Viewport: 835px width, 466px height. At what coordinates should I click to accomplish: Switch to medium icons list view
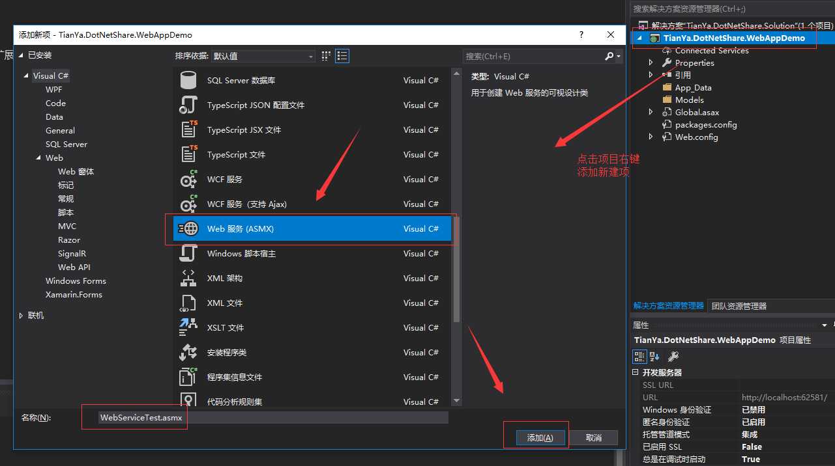[x=342, y=56]
